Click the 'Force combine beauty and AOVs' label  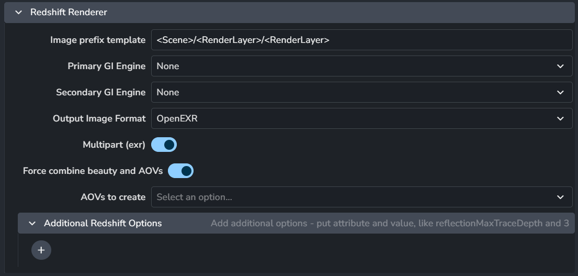pos(93,171)
